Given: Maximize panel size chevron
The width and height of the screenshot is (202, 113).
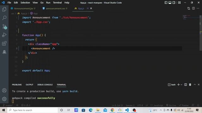Looking at the screenshot, I should click(x=195, y=84).
